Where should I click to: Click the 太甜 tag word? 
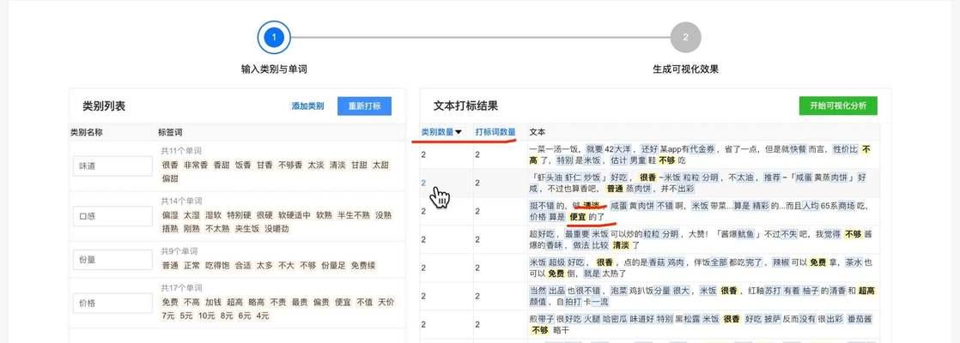point(380,165)
